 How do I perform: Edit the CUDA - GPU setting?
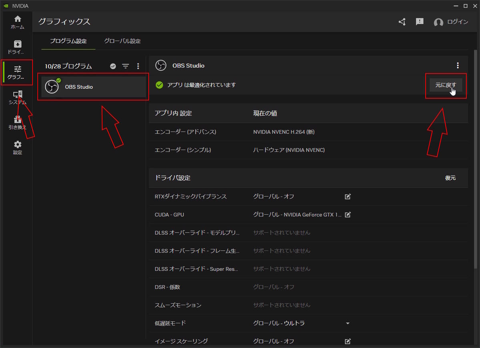348,215
